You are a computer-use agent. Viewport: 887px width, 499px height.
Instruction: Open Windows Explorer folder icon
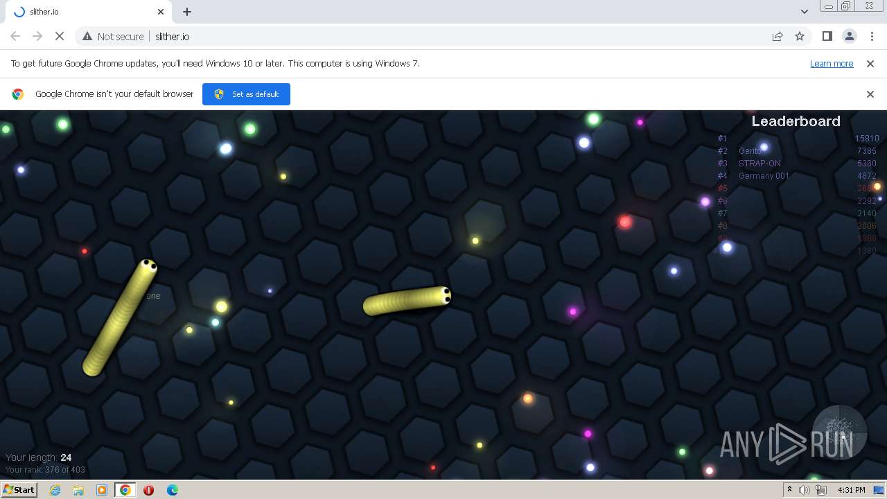[78, 490]
